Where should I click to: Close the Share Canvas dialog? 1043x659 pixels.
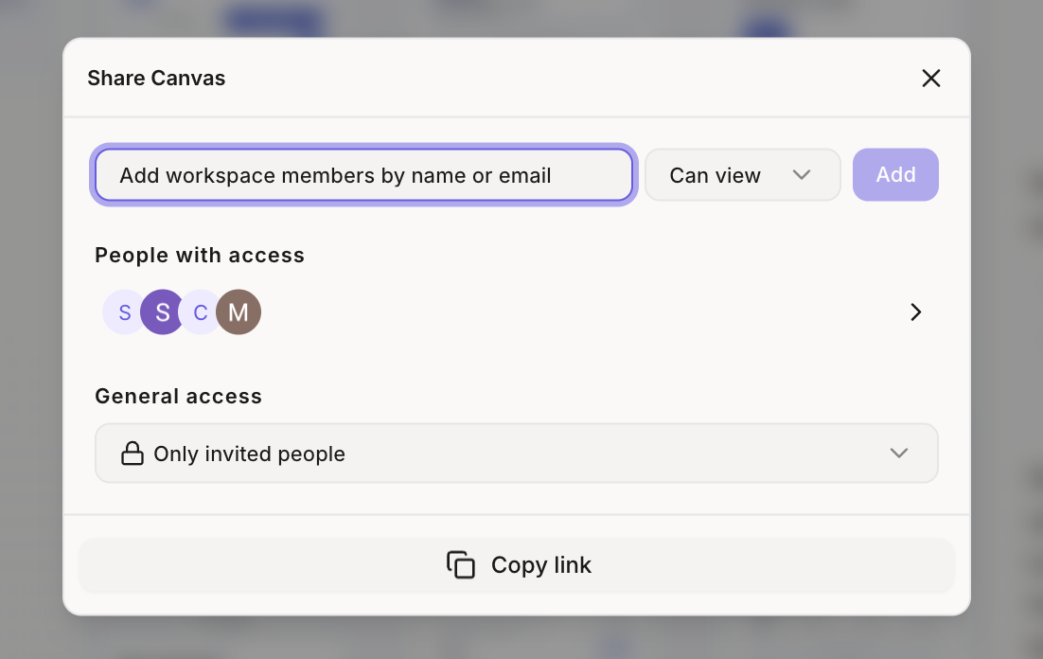tap(930, 78)
